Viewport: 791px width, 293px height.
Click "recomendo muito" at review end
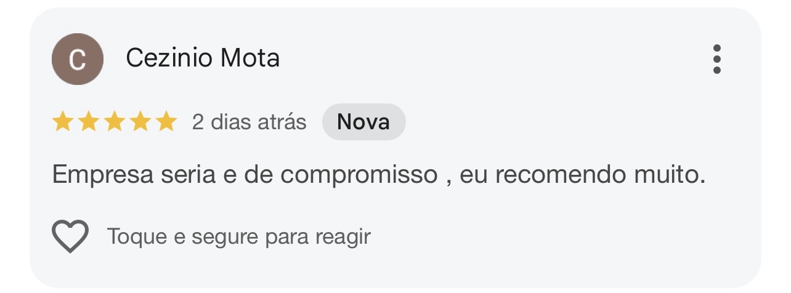[x=599, y=175]
